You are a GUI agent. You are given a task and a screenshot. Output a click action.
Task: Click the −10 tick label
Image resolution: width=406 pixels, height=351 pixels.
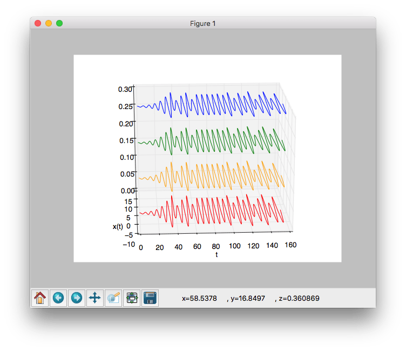(129, 244)
